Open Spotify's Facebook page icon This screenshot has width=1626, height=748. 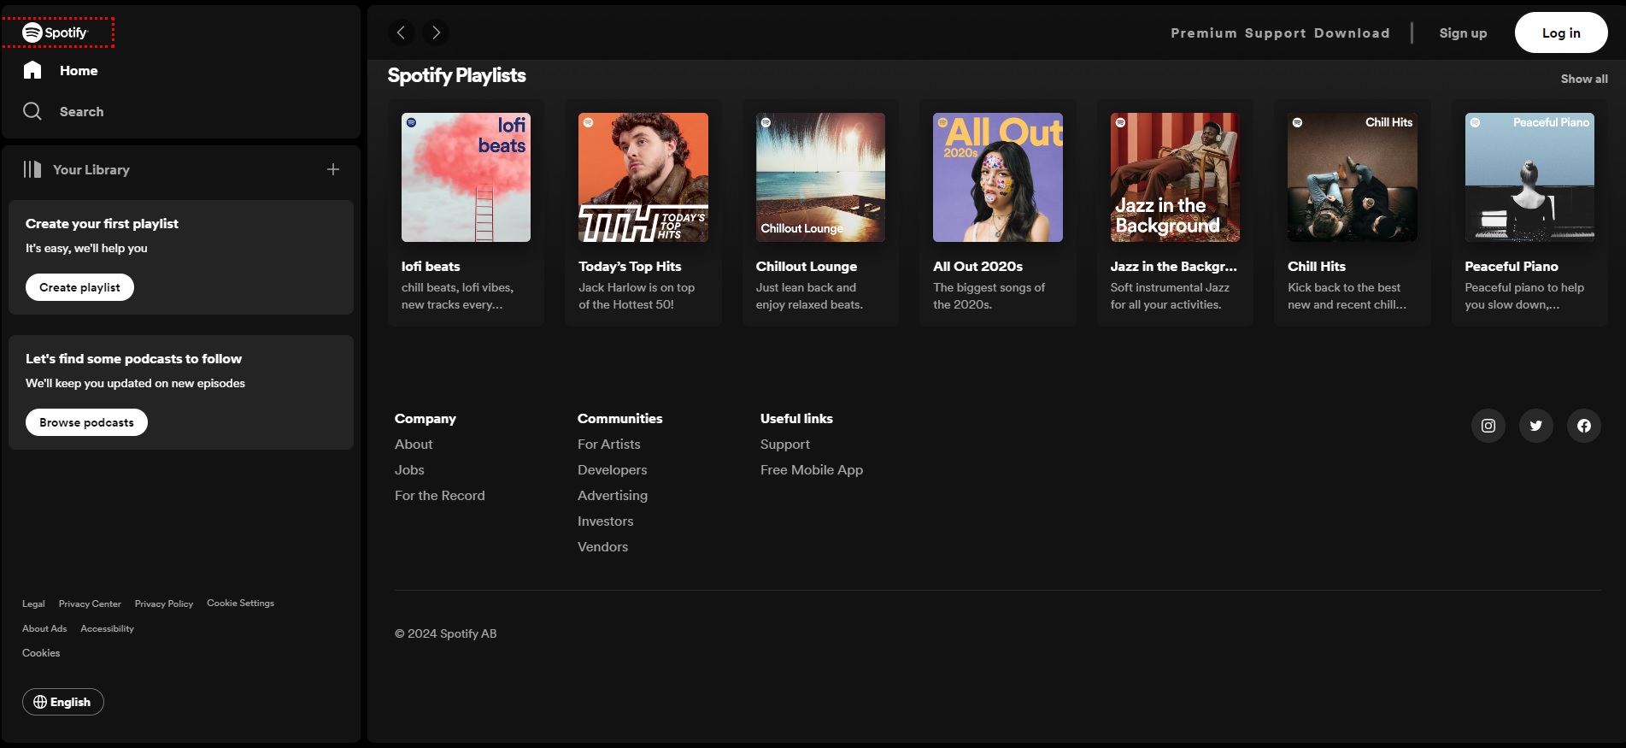point(1584,426)
